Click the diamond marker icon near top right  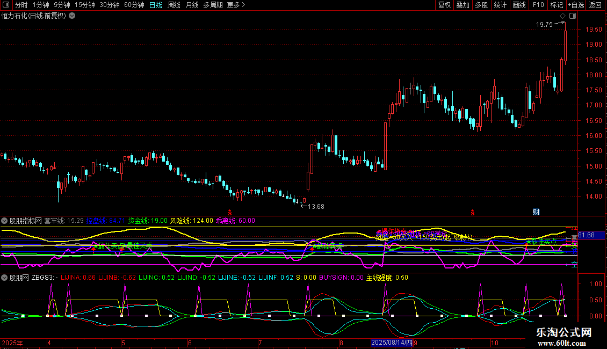click(562, 16)
